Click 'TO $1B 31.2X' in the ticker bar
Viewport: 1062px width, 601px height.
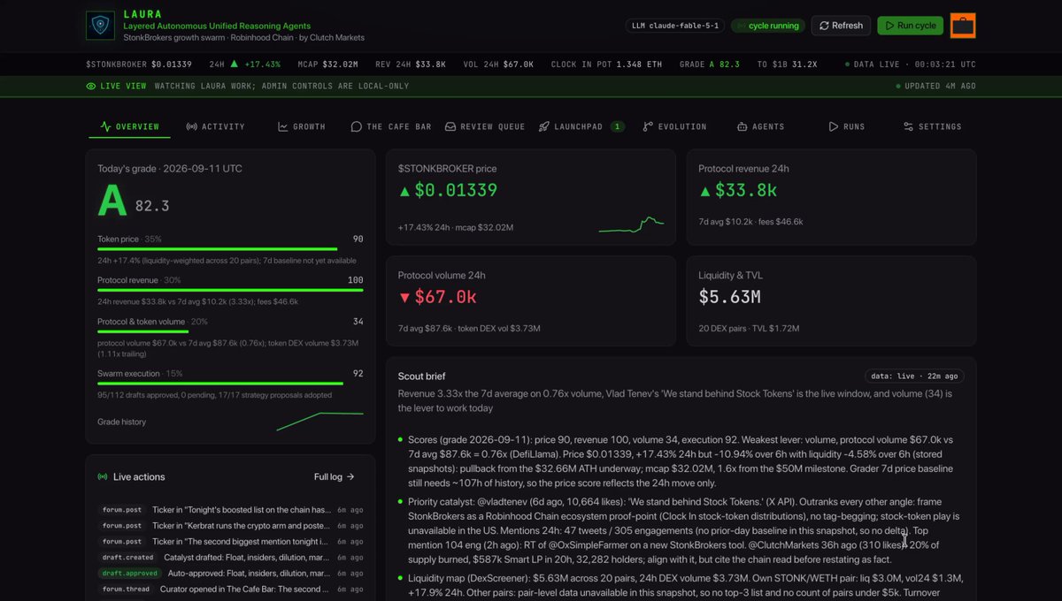787,65
